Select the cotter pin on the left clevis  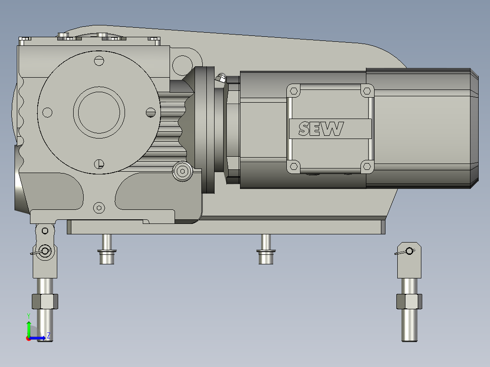tap(40, 251)
